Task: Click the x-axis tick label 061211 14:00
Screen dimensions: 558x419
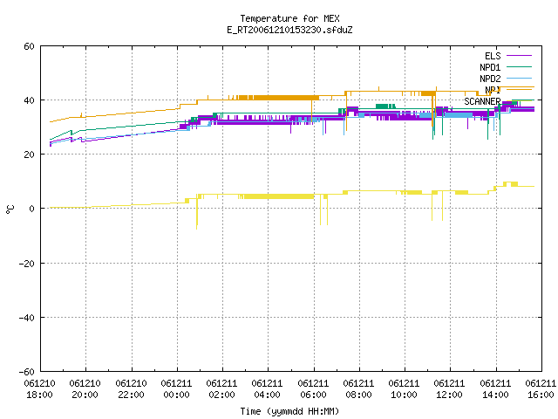Action: (496, 389)
